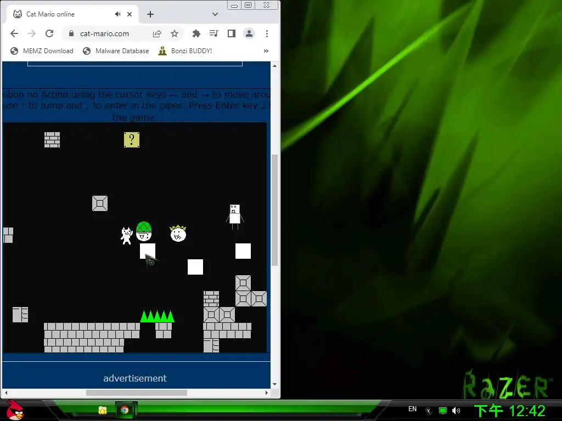Open the Chrome profile avatar
562x421 pixels.
click(249, 33)
